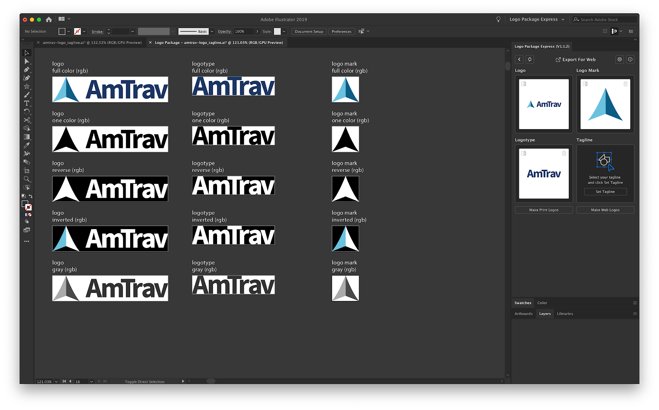Set color mode to None in toolbar
This screenshot has height=410, width=659.
tap(30, 215)
